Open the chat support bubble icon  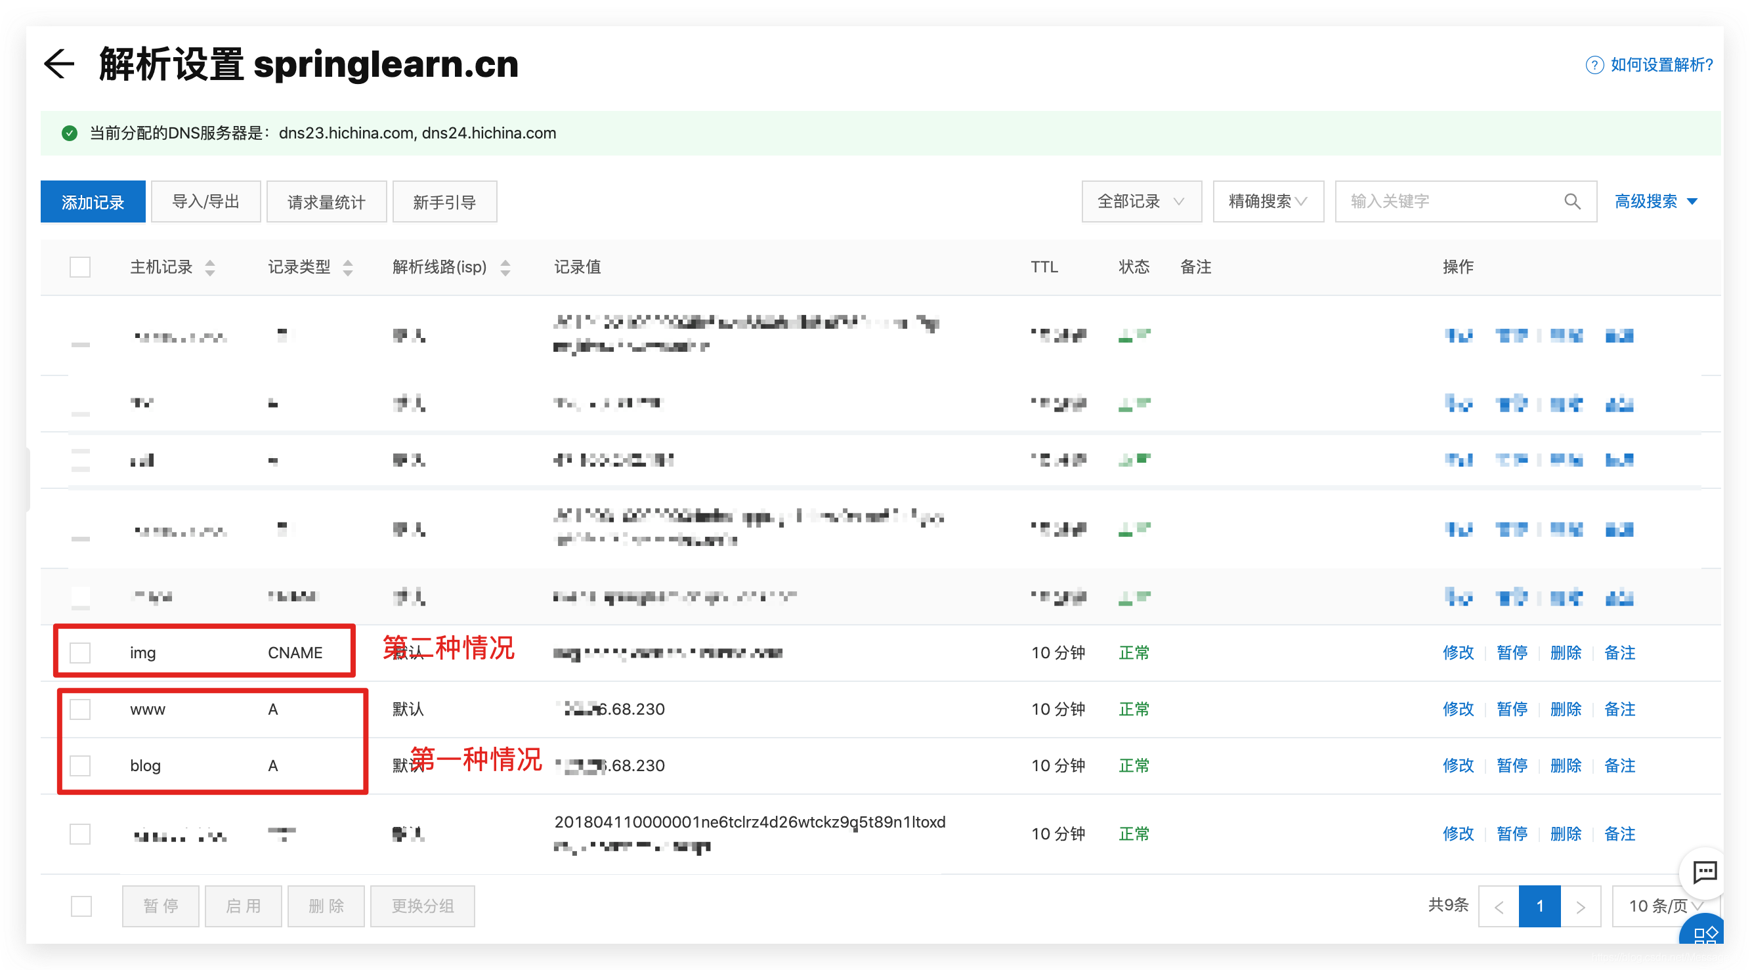(1704, 872)
